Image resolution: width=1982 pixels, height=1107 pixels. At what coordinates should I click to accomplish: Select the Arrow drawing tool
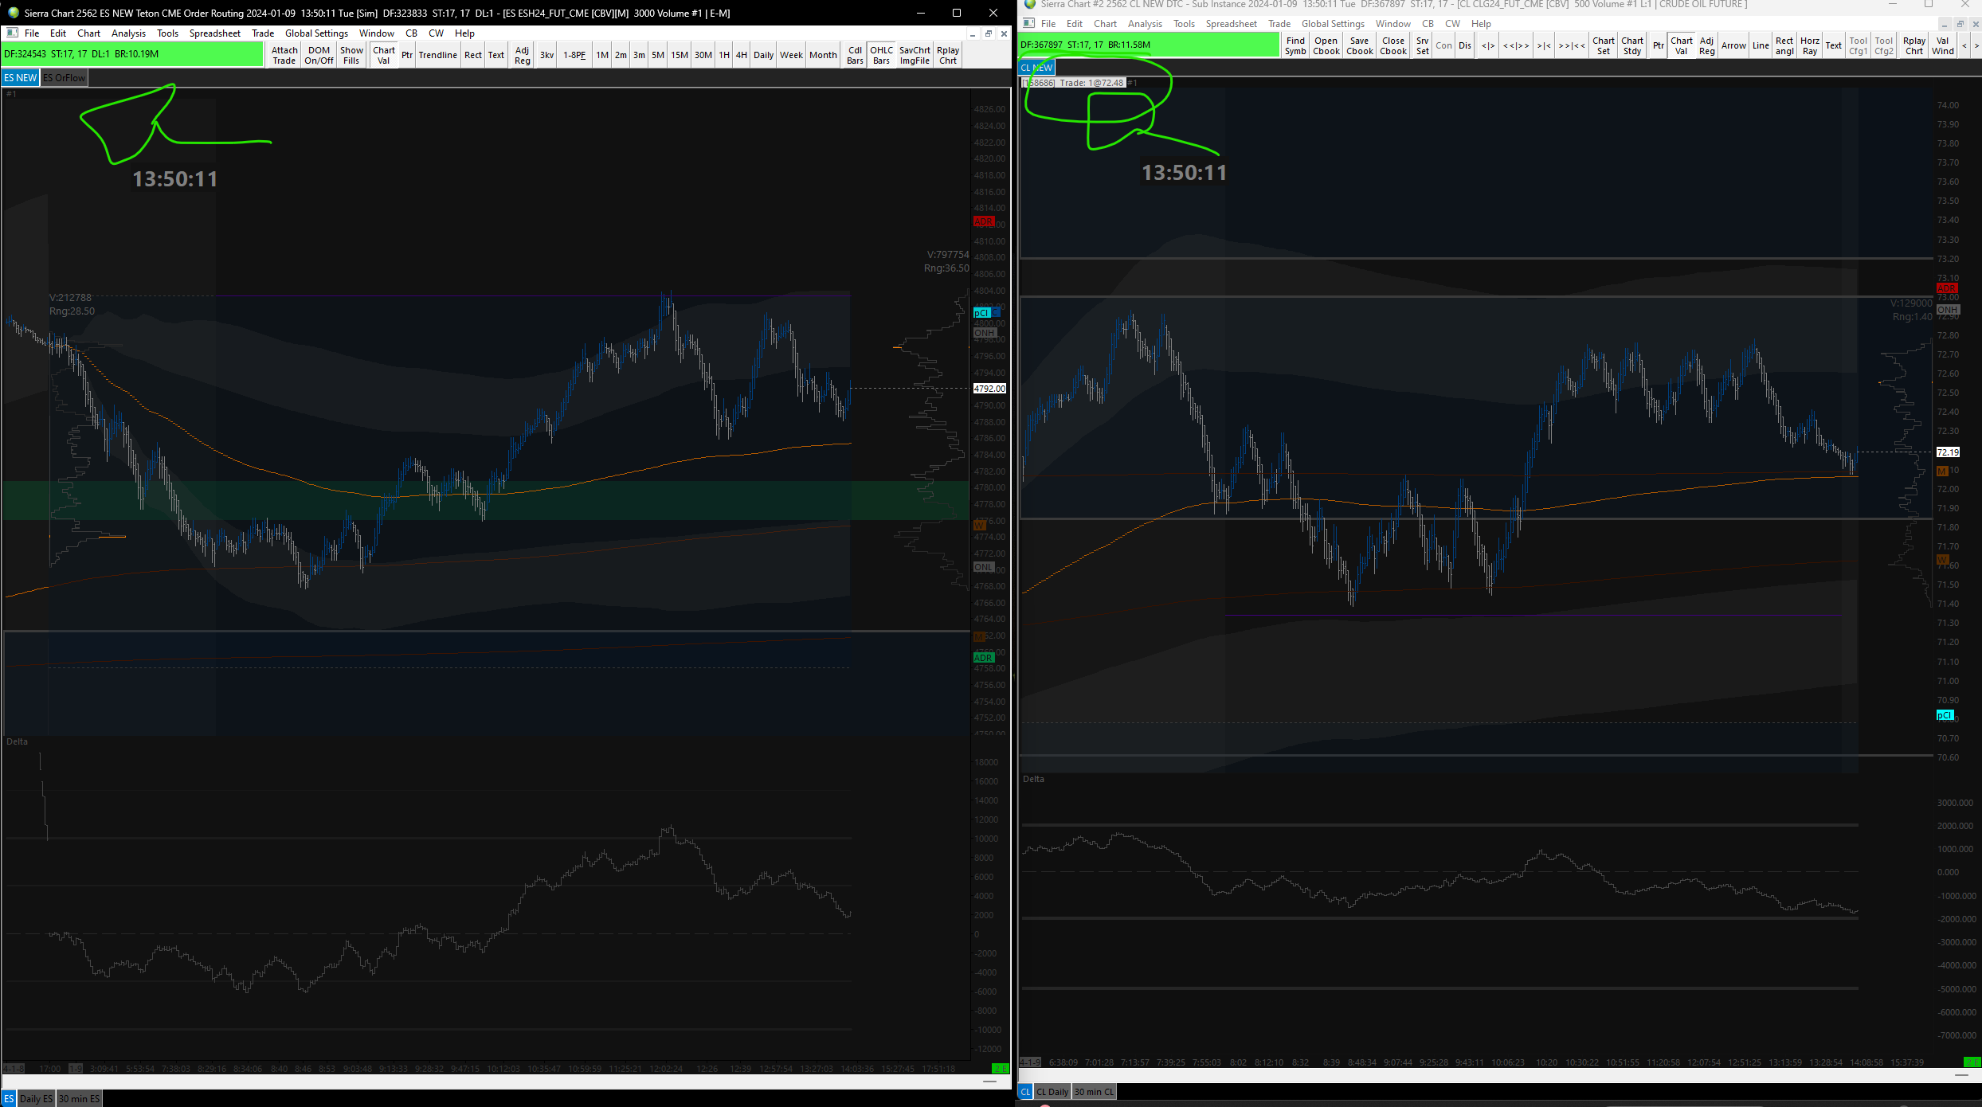[x=1733, y=45]
